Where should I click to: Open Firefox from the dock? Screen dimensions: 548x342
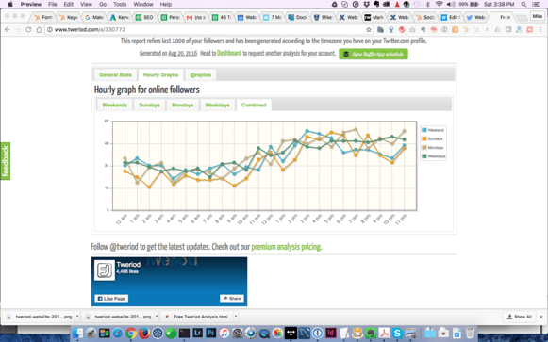tap(144, 333)
